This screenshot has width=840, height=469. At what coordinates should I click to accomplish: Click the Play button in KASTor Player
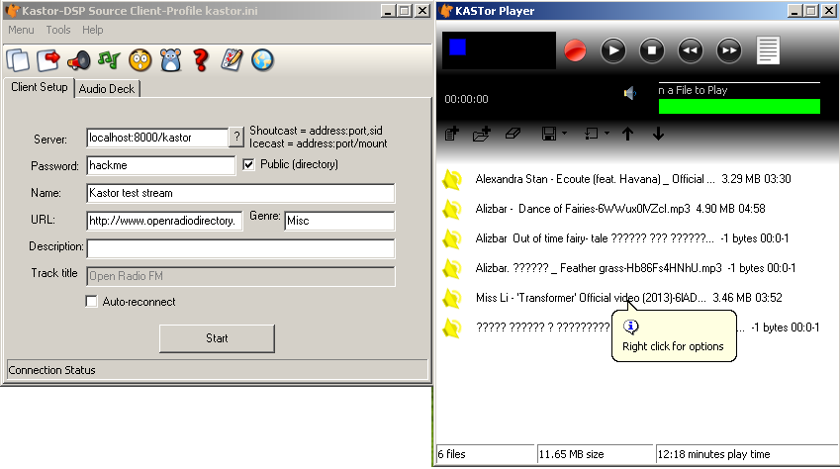[x=613, y=50]
